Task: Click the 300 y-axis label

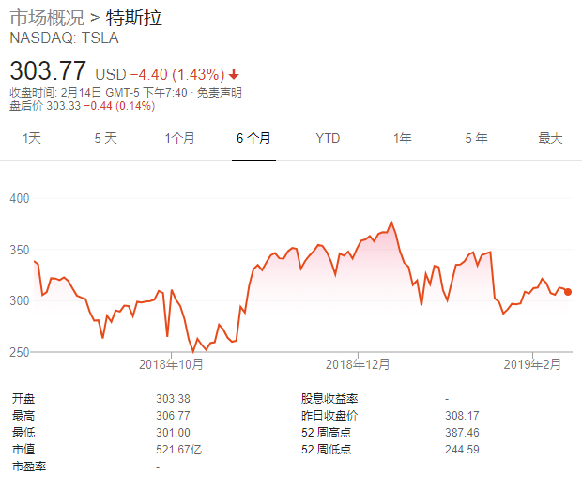Action: [x=20, y=300]
